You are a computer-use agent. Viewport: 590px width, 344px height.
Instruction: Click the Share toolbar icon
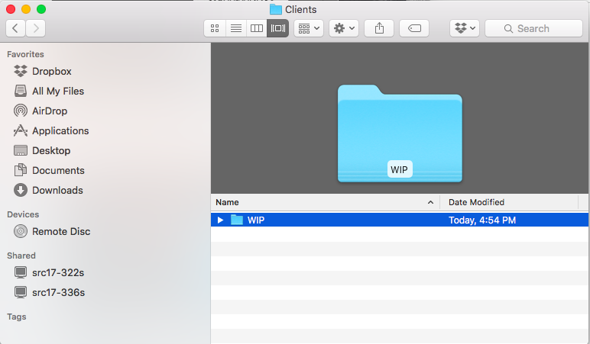point(379,28)
